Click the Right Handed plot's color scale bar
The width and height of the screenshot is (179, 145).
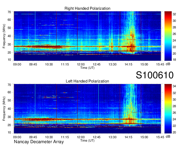pos(168,36)
